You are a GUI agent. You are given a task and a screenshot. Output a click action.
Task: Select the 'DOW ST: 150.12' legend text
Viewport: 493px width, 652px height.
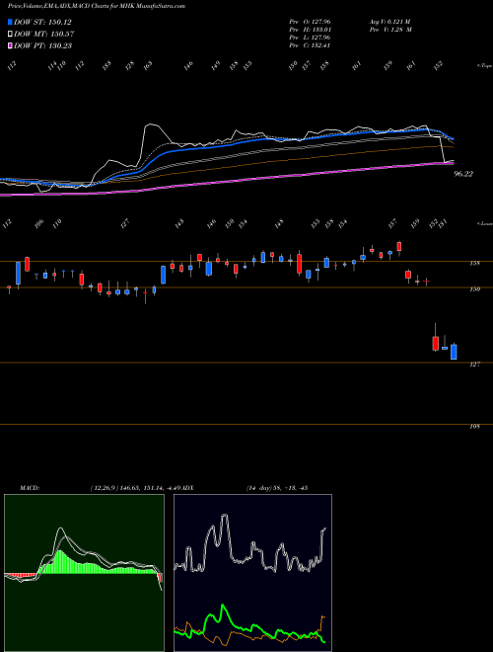point(42,22)
